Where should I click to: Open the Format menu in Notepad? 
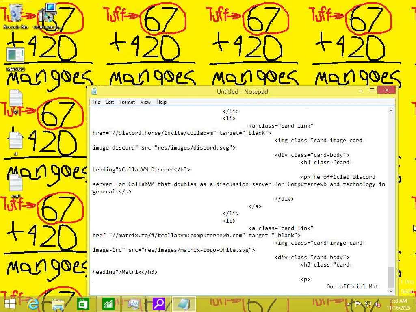(127, 102)
